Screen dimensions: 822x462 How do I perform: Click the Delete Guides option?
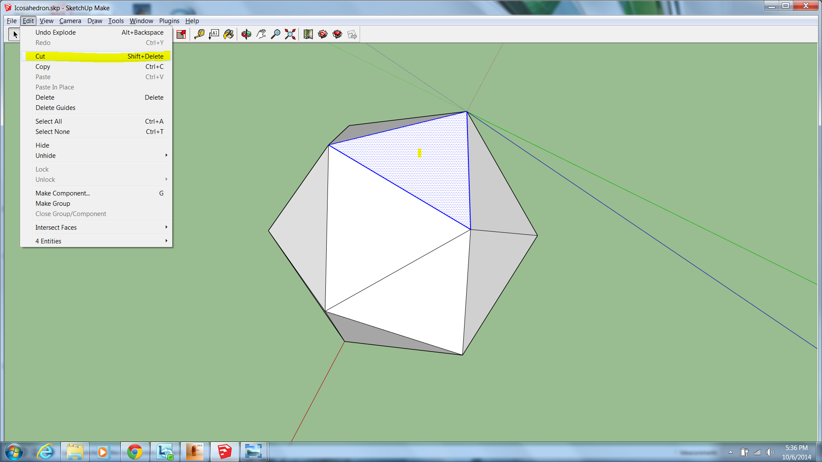point(55,107)
